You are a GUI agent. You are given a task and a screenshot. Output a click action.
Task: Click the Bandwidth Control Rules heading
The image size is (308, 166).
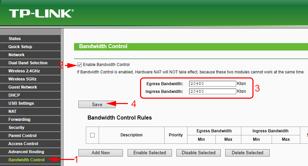[119, 118]
